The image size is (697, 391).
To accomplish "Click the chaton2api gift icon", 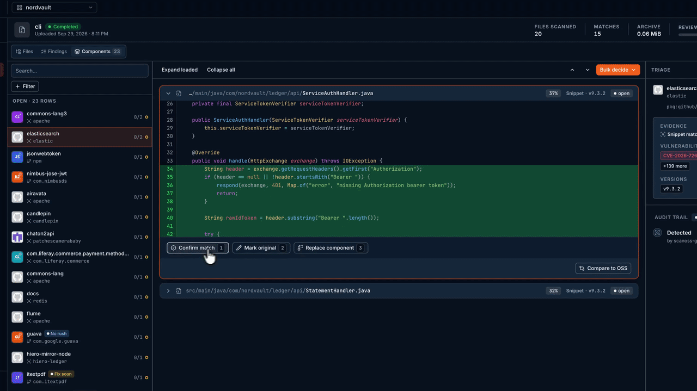I will pos(17,237).
